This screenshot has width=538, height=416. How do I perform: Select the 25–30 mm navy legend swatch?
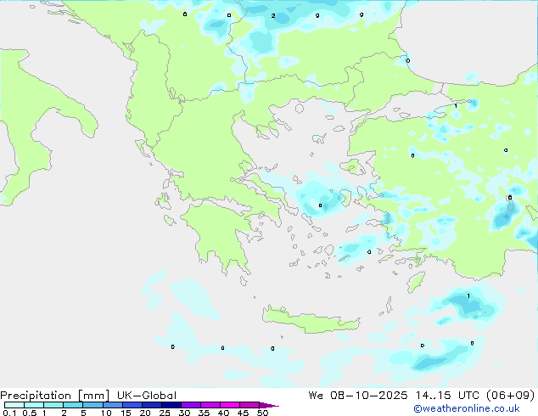pyautogui.click(x=171, y=405)
